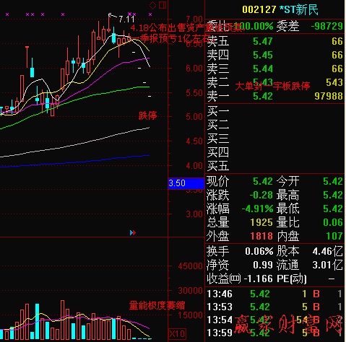Click the 卖五 sell-five order row

[274, 41]
